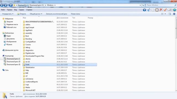Click the icon right of the orange checkmark
The image size is (177, 99).
click(169, 10)
